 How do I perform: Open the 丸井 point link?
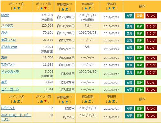(x=4, y=57)
